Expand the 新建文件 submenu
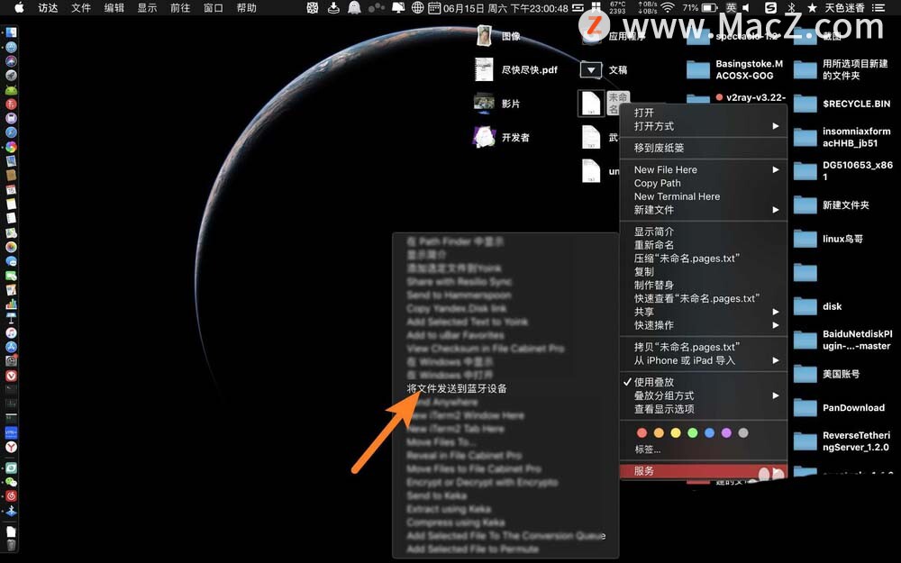Viewport: 901px width, 563px height. click(704, 210)
